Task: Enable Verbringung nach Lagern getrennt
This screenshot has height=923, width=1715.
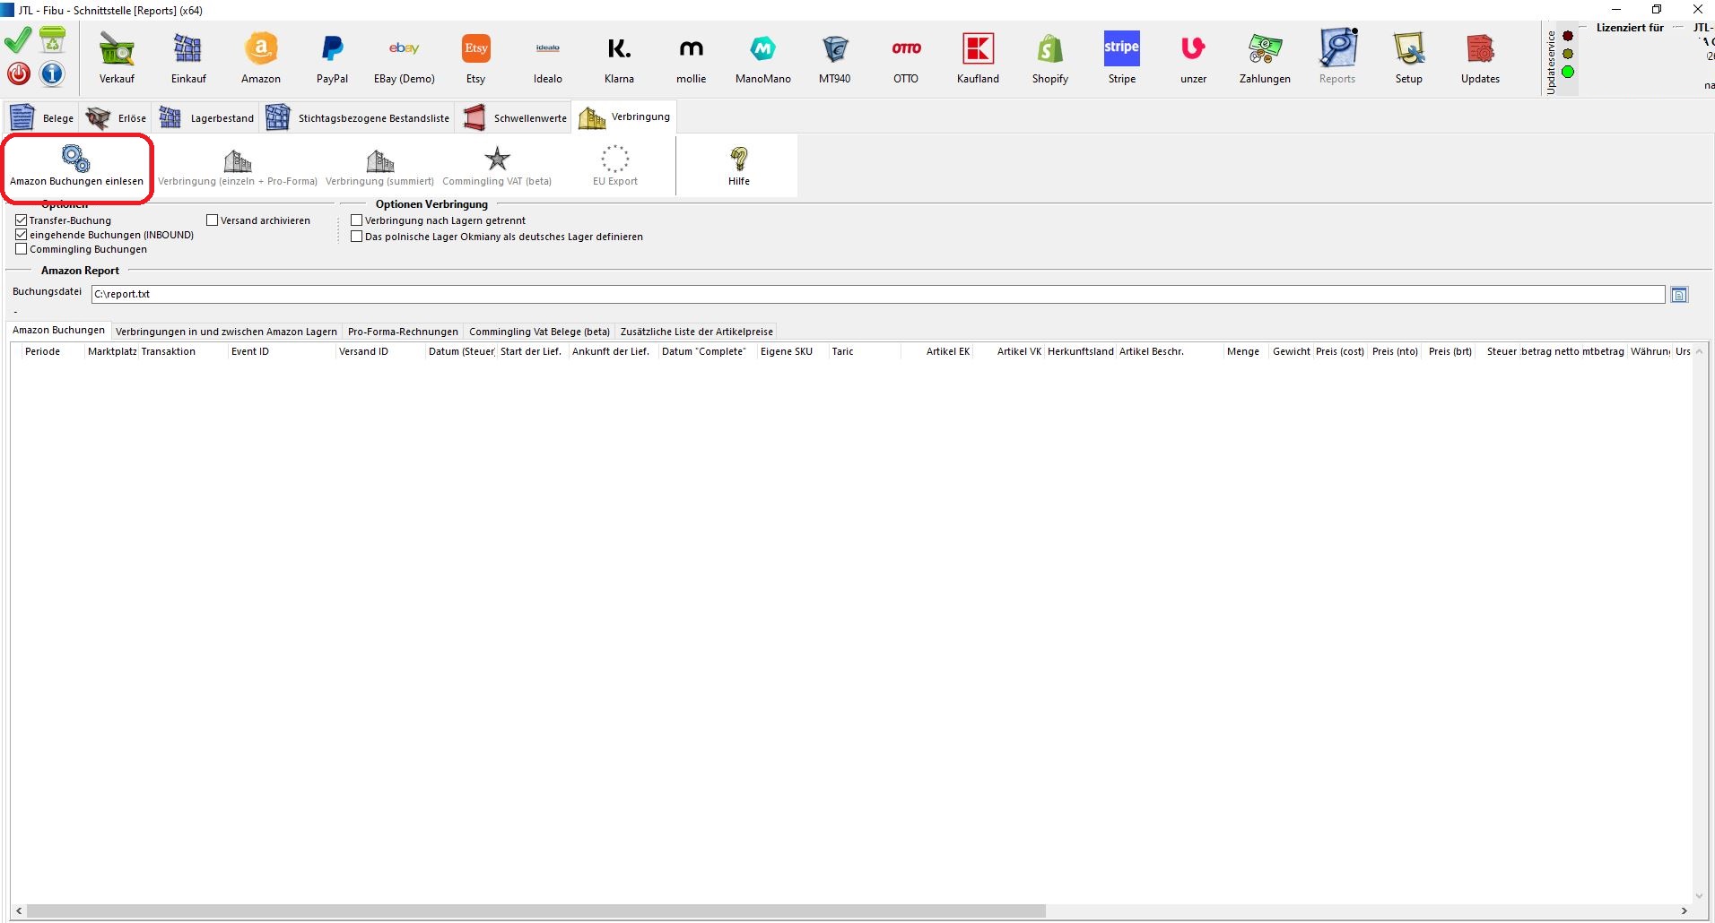Action: tap(357, 220)
